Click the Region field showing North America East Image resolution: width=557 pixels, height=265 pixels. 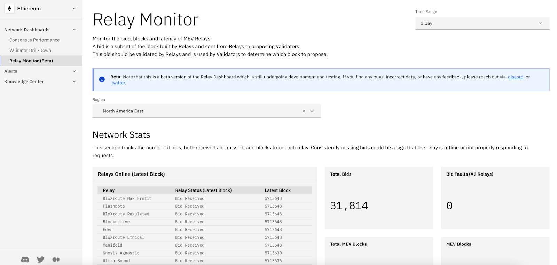point(206,111)
